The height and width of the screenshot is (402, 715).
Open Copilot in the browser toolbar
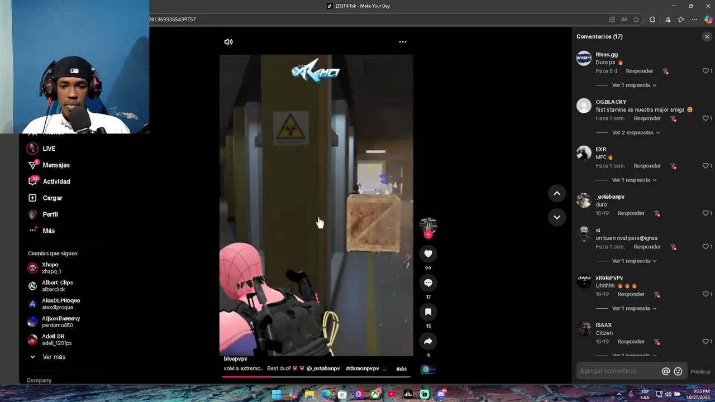(x=708, y=20)
